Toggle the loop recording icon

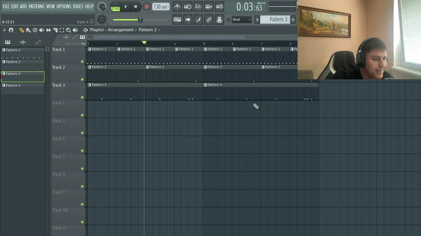coord(219,7)
